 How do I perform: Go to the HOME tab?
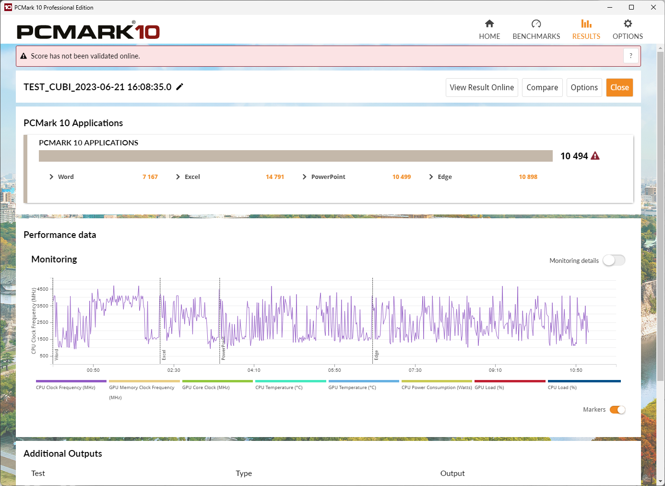489,36
